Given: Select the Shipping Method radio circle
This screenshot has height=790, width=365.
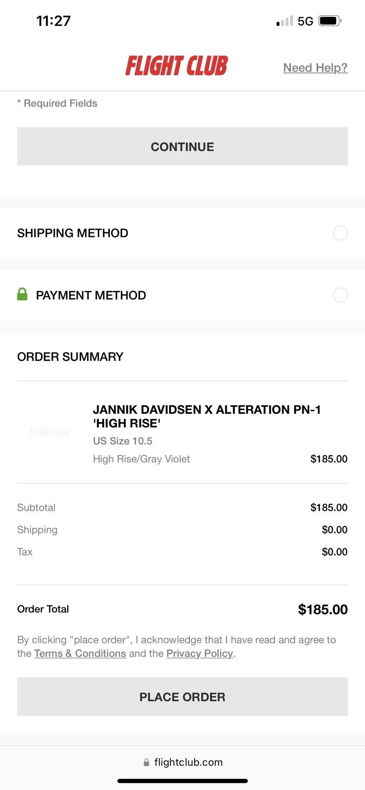Looking at the screenshot, I should tap(340, 233).
